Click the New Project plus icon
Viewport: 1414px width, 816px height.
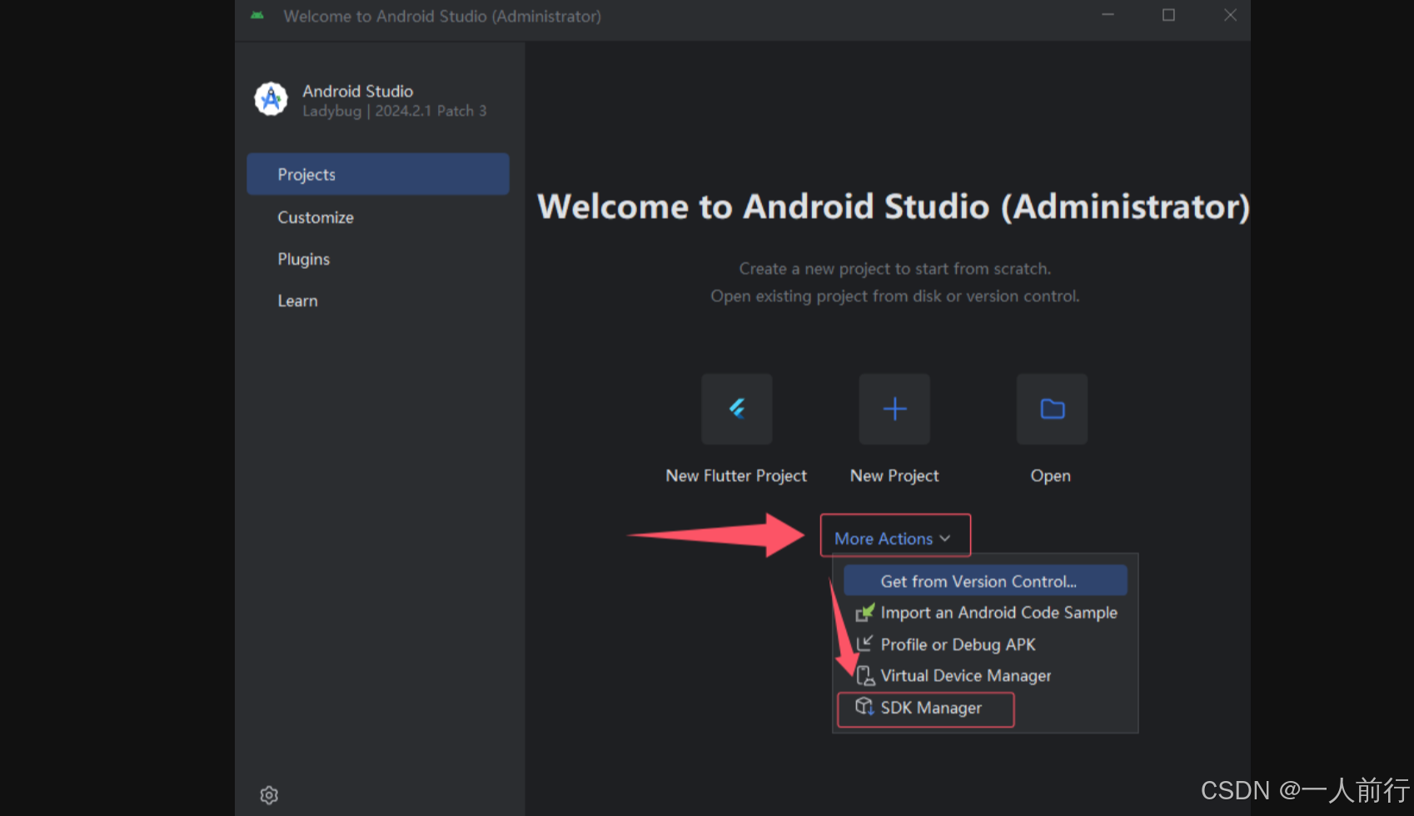pos(894,409)
